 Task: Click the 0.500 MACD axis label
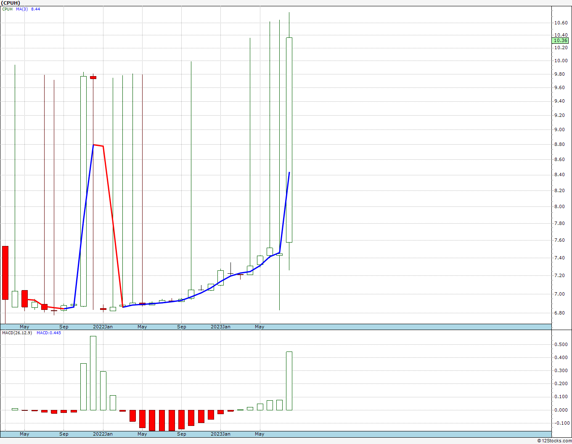click(561, 345)
